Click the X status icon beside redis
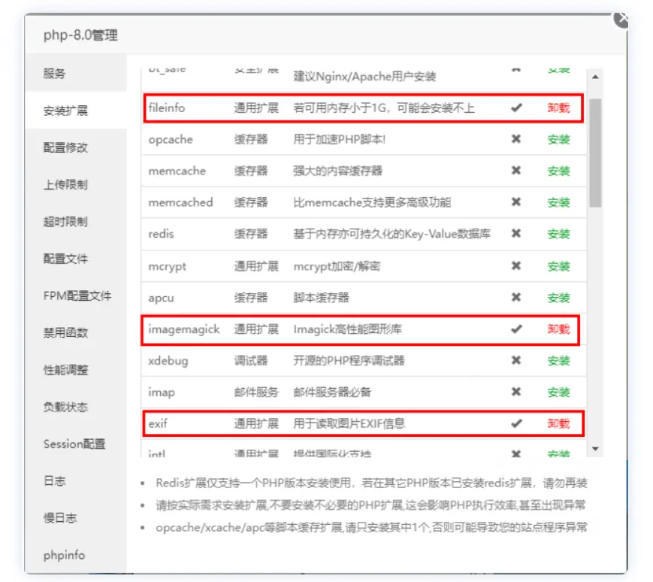The width and height of the screenshot is (653, 582). (516, 234)
